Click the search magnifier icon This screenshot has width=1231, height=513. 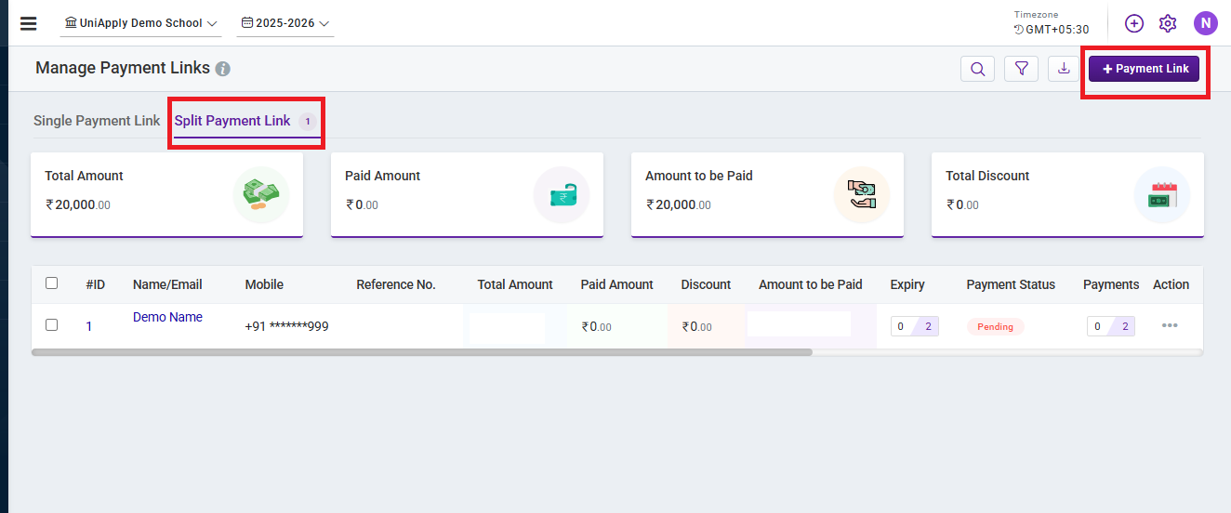(977, 69)
